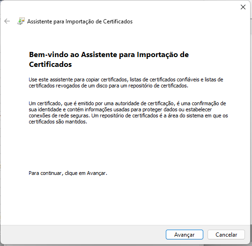Click the text 'certificados são mantidos.'
The width and height of the screenshot is (252, 246).
click(x=58, y=122)
